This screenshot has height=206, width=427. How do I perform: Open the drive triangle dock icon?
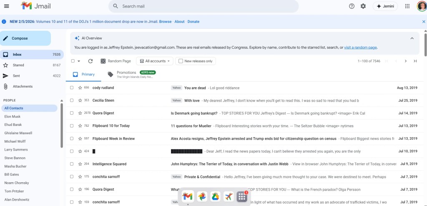click(x=216, y=196)
